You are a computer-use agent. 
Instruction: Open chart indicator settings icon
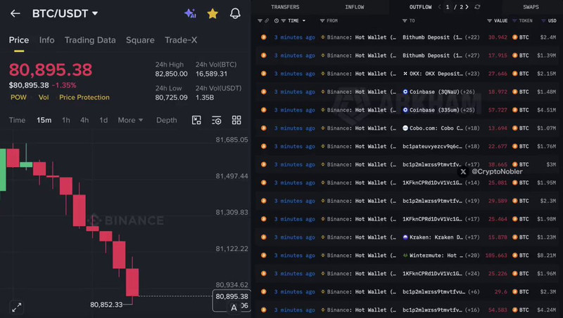[x=217, y=120]
